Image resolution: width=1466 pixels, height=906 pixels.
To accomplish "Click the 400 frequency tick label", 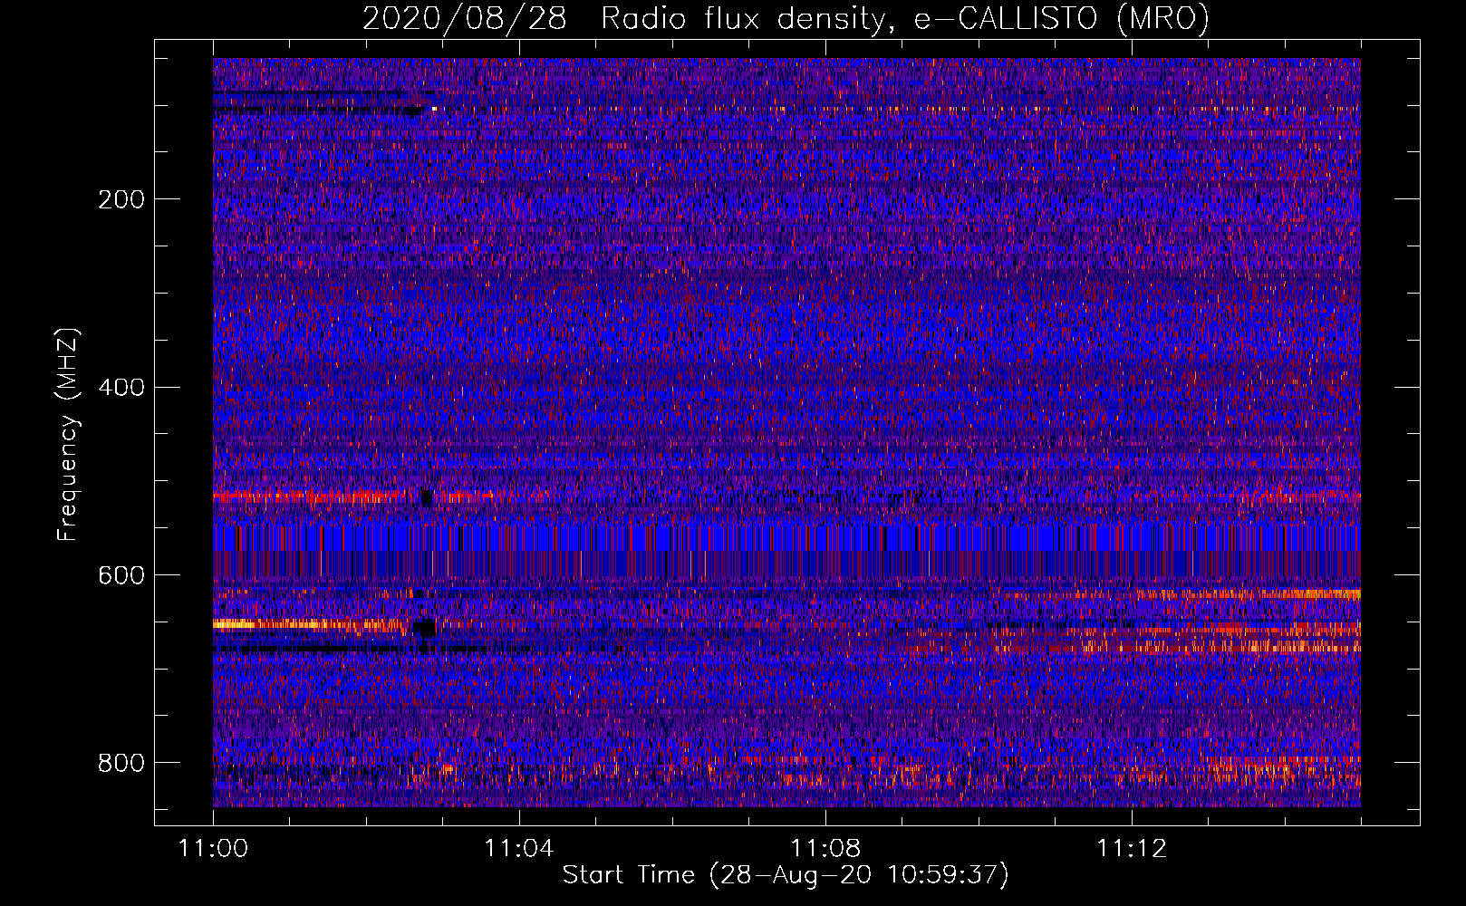I will 121,388.
